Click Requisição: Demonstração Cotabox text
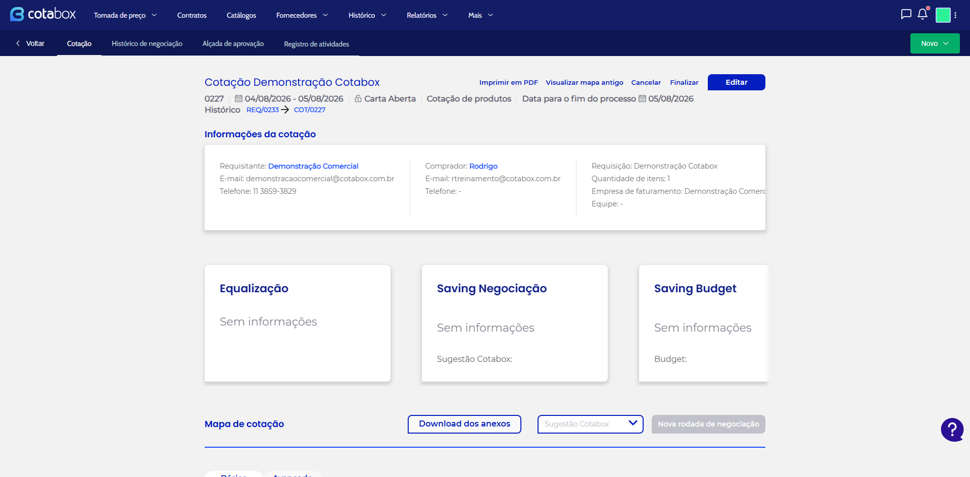970x477 pixels. point(654,166)
